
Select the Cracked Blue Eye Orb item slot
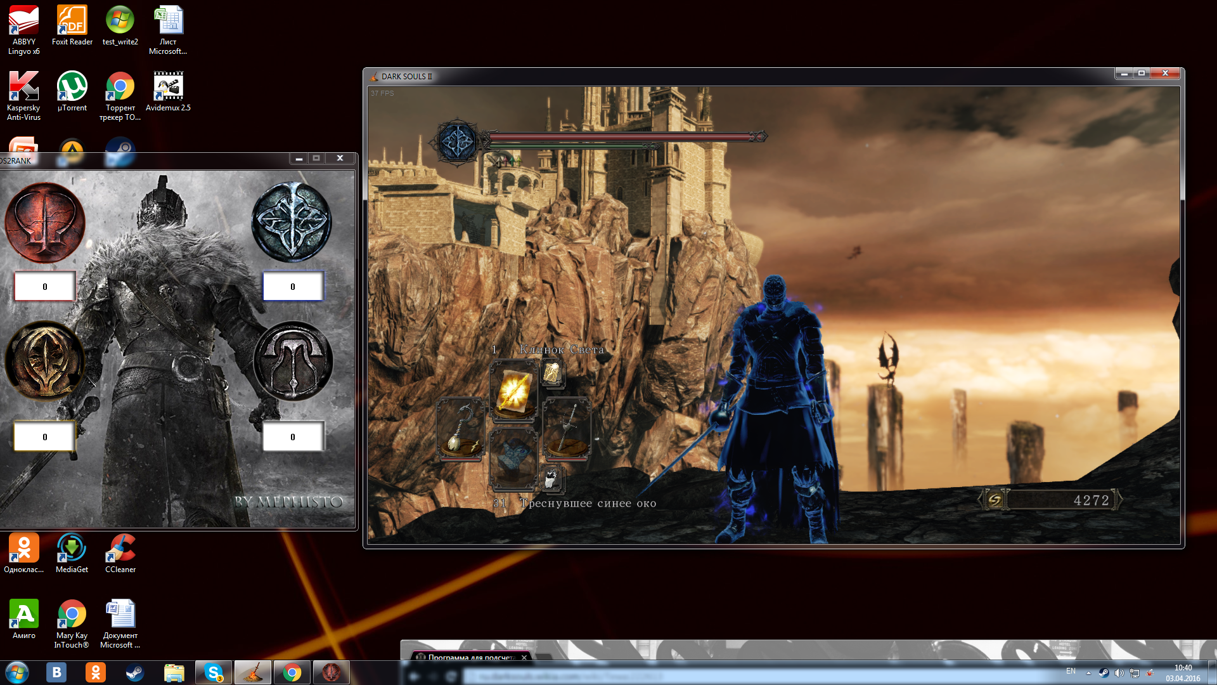pos(514,459)
